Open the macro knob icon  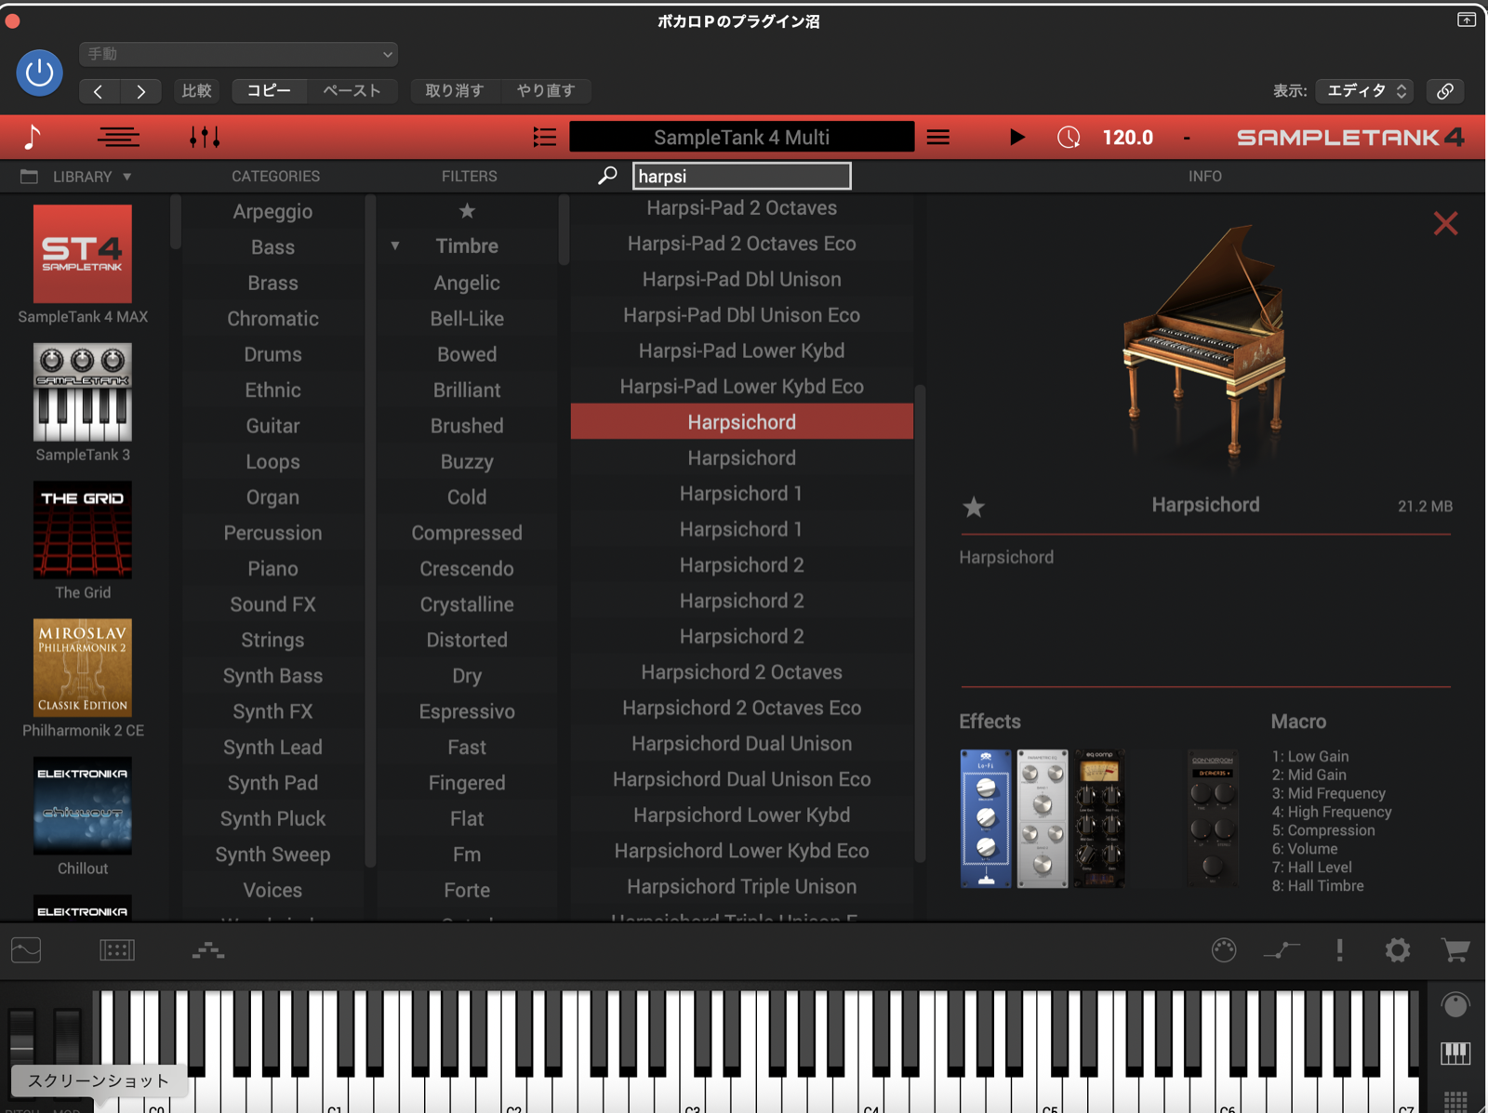(1224, 950)
